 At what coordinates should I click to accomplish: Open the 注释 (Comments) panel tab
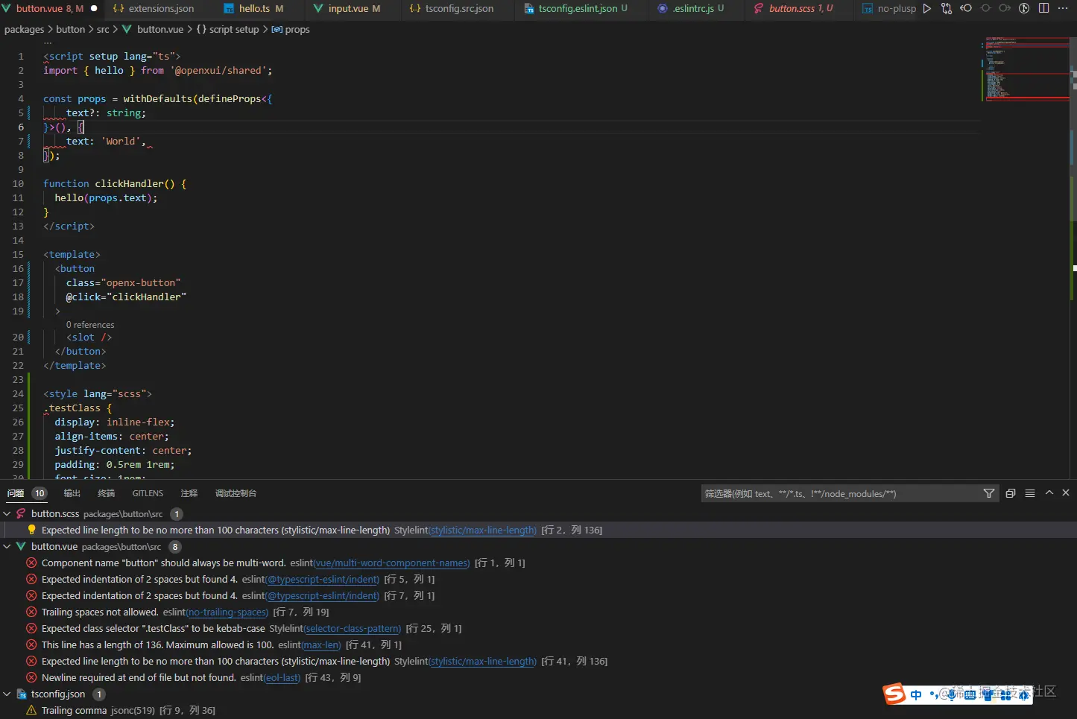point(189,493)
